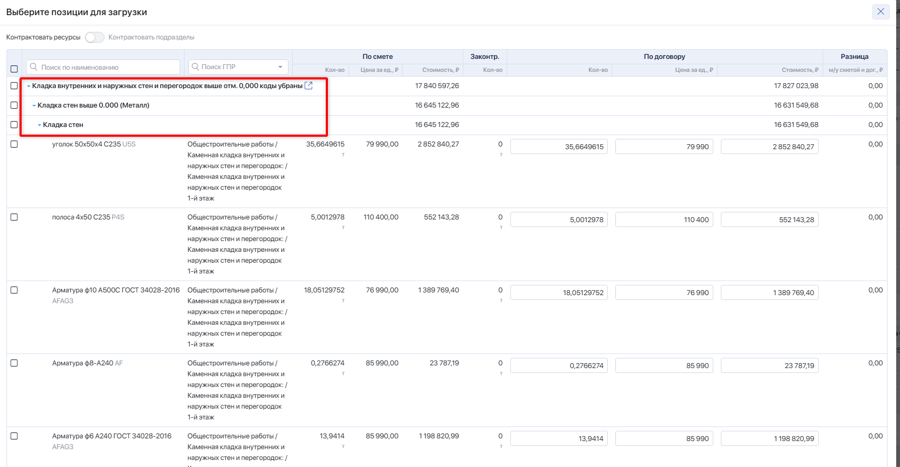The height and width of the screenshot is (467, 900).
Task: Edit contract quantity 35,6649615 for уголок
Action: click(559, 146)
